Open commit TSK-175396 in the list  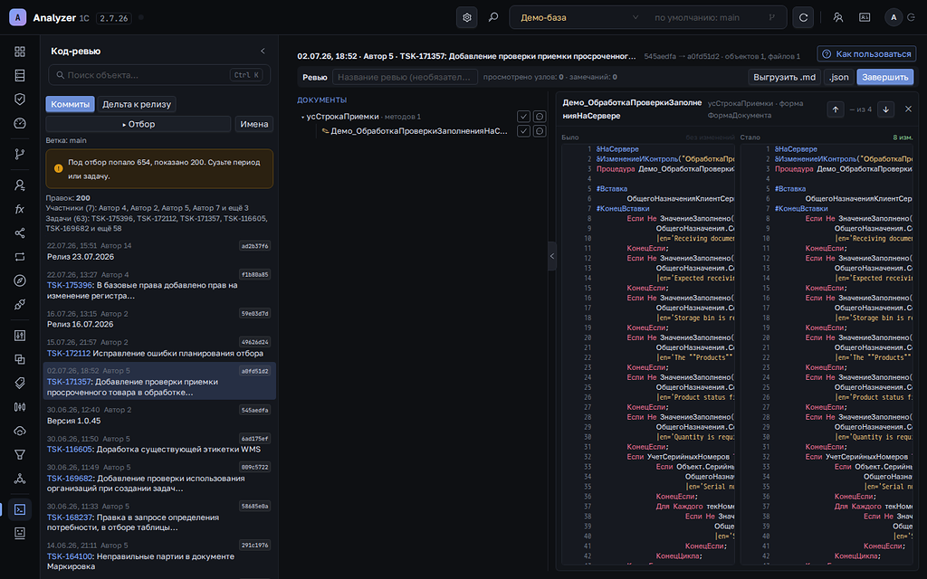159,284
